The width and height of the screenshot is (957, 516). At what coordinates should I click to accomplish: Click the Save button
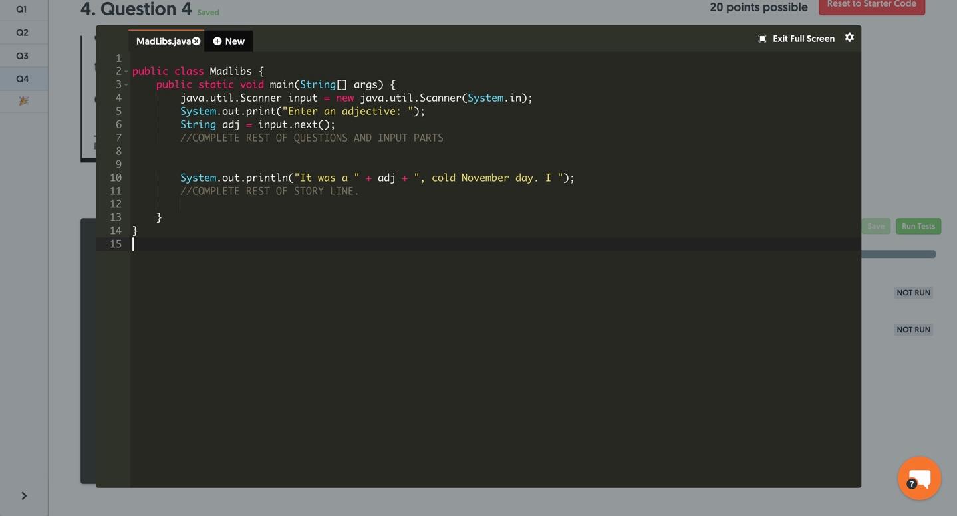[875, 226]
